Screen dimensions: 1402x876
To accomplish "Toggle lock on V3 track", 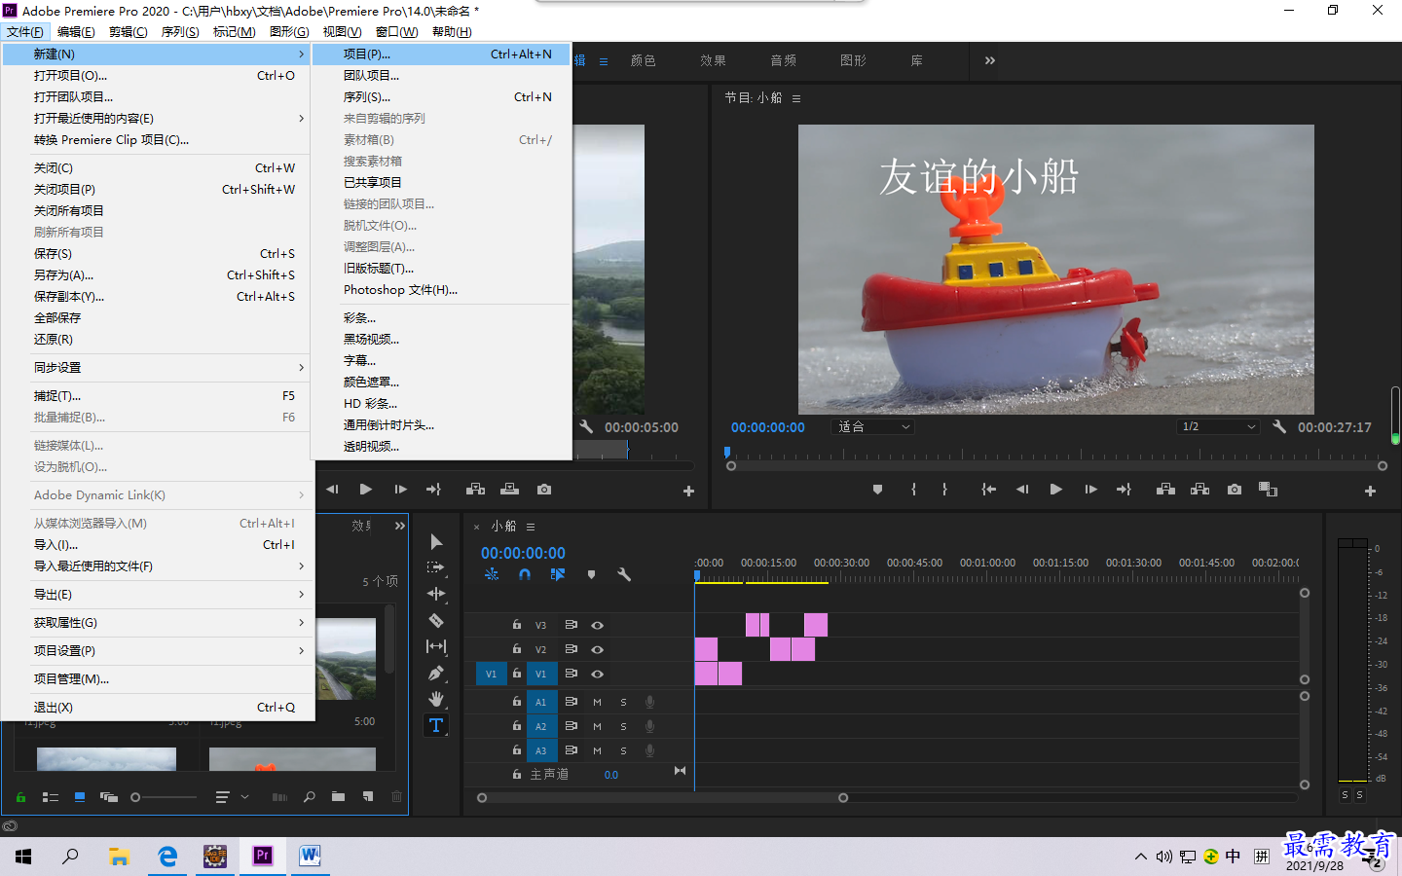I will [x=517, y=625].
